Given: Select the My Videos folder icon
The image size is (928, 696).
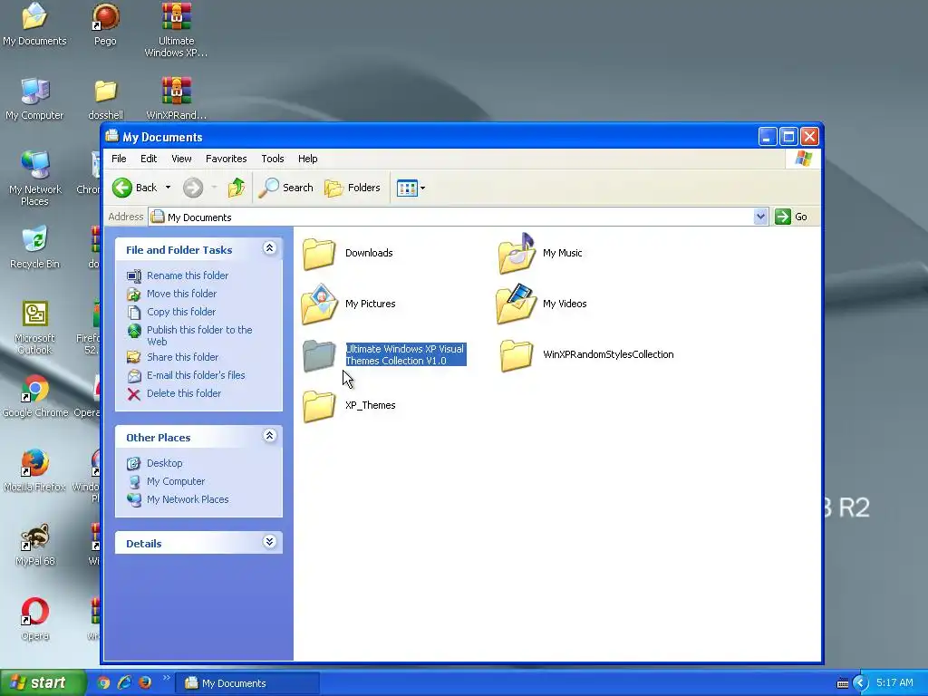Looking at the screenshot, I should coord(517,304).
